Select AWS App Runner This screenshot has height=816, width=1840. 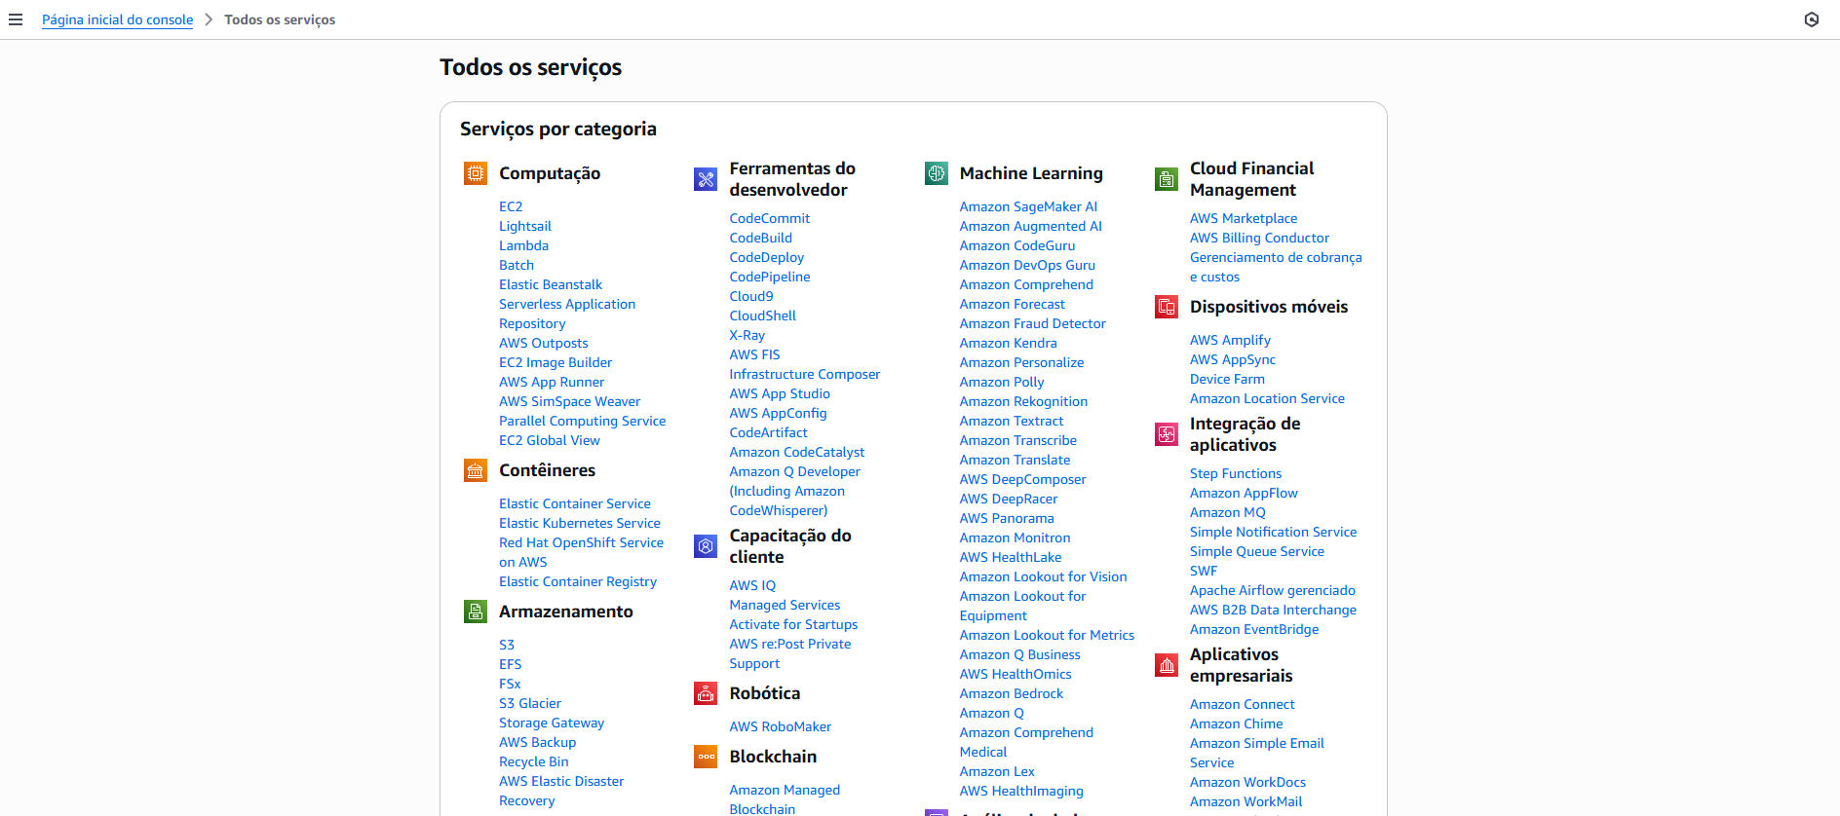click(552, 382)
